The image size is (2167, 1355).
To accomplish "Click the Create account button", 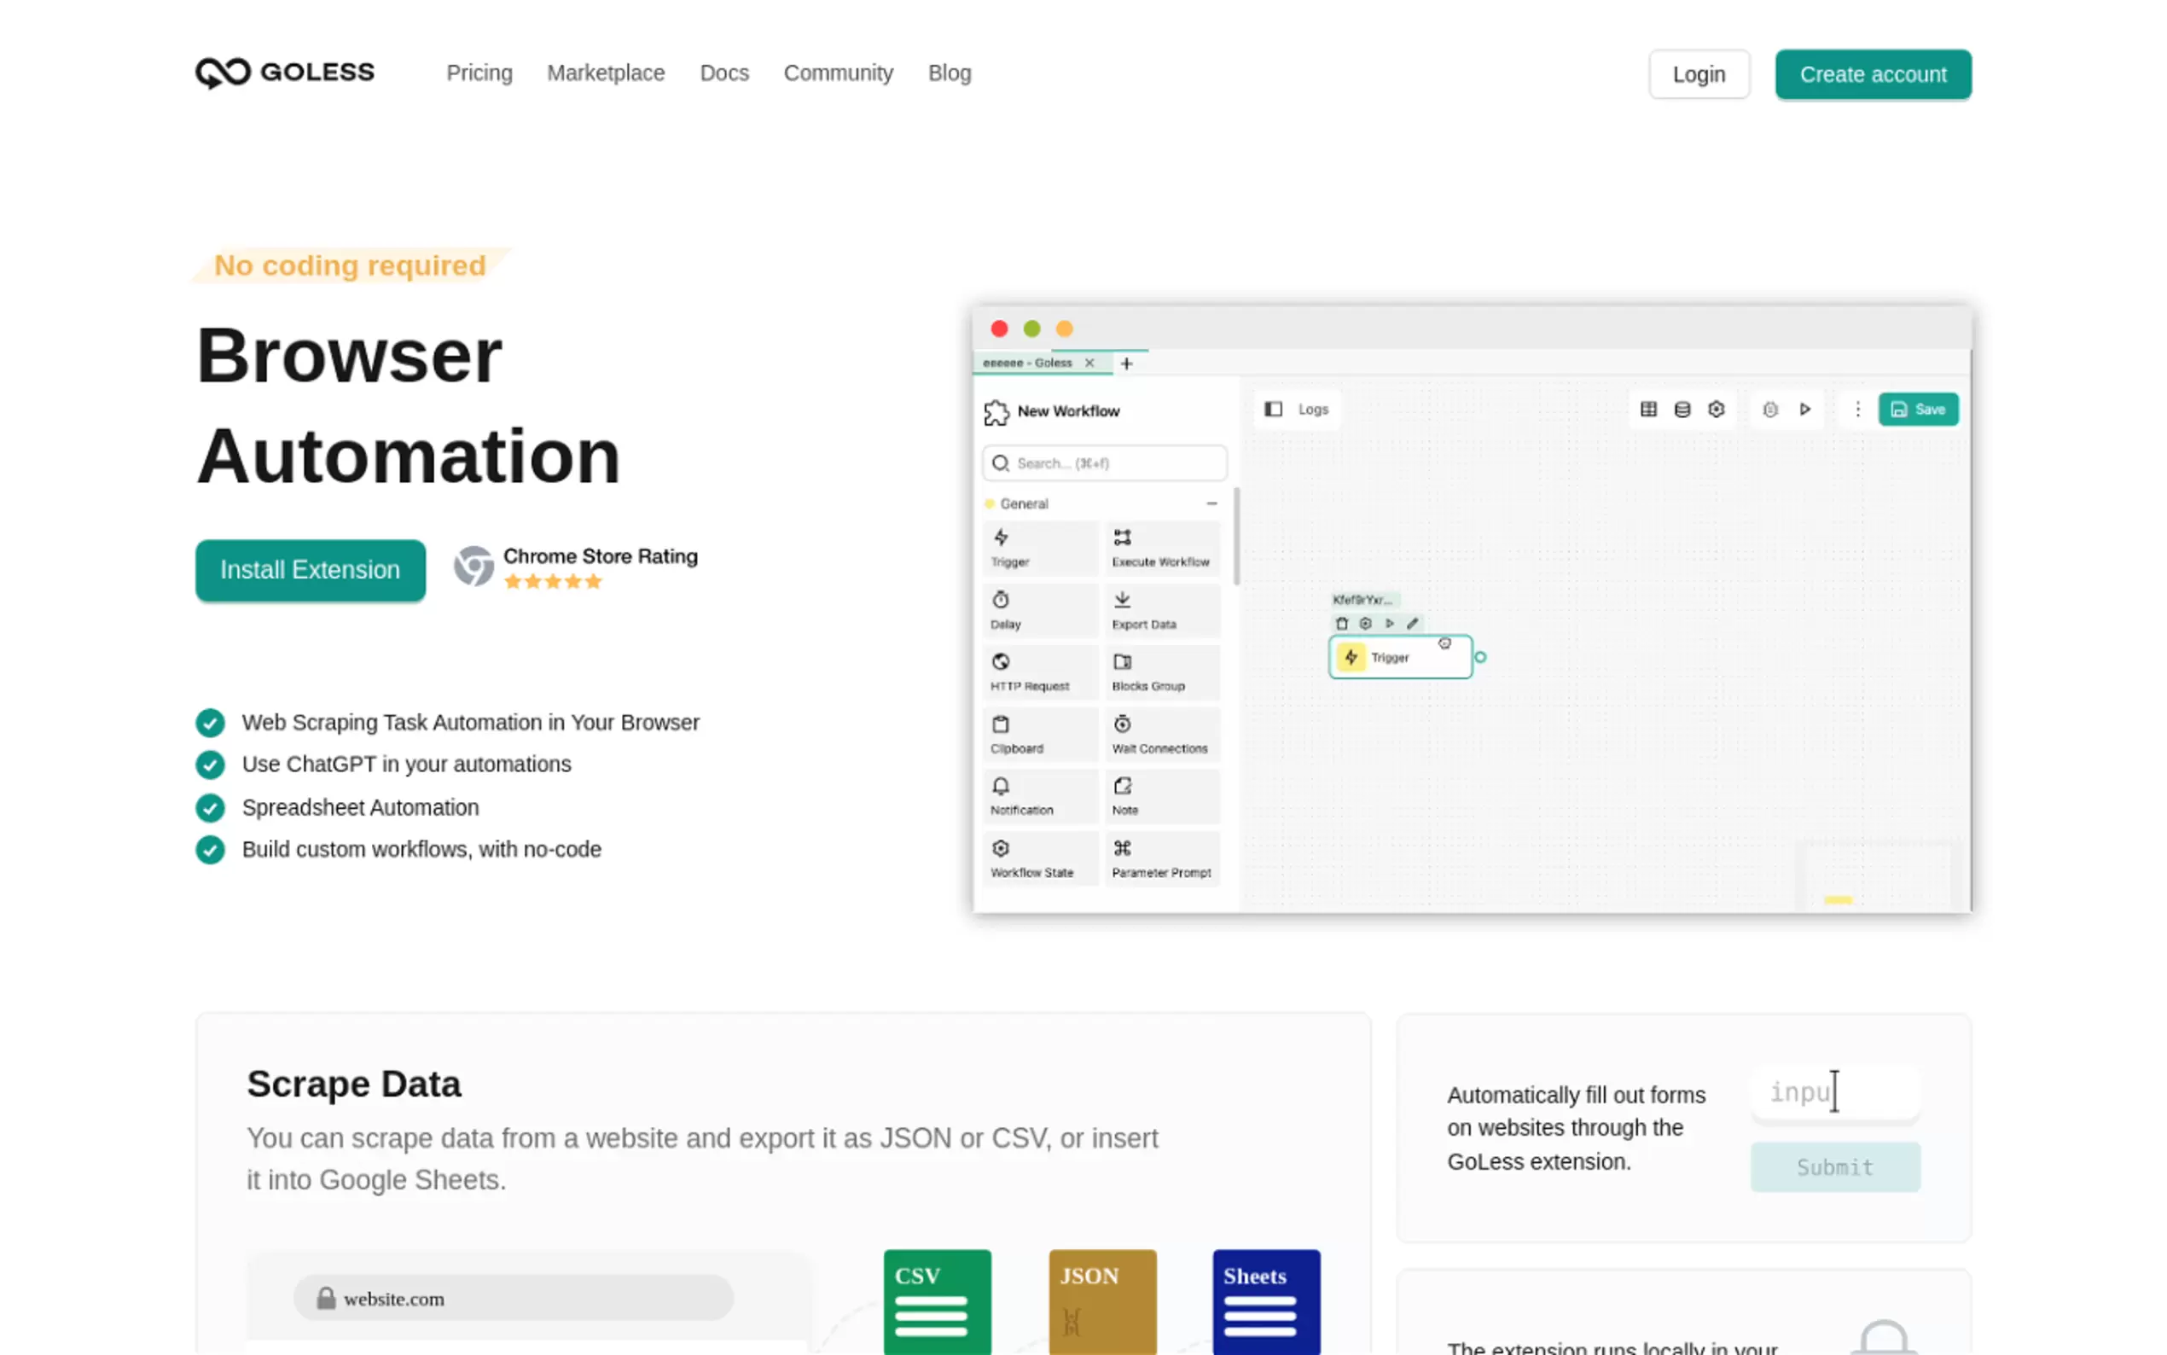I will pyautogui.click(x=1873, y=74).
